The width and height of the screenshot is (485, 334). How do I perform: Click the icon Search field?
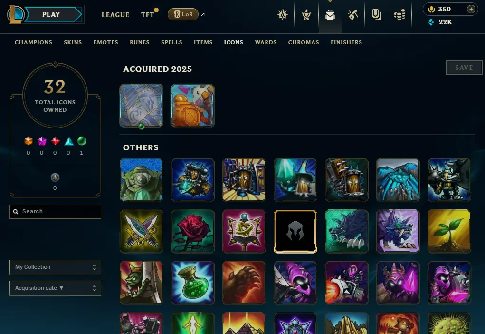(x=55, y=212)
